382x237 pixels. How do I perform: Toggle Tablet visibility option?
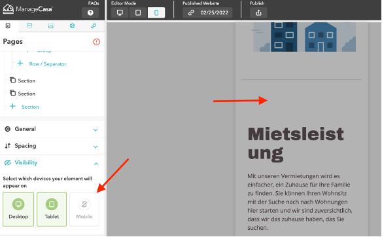[52, 210]
